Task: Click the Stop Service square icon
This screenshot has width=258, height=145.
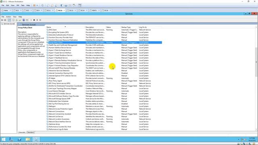Action: tap(34, 20)
